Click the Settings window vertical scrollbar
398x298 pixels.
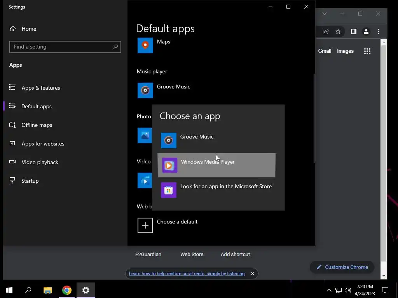[x=314, y=119]
